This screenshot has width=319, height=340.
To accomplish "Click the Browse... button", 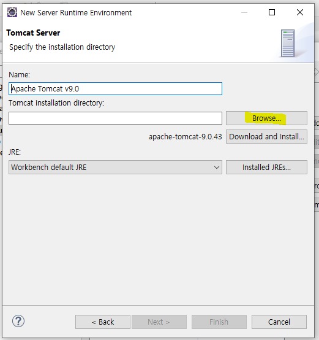I will (x=266, y=118).
